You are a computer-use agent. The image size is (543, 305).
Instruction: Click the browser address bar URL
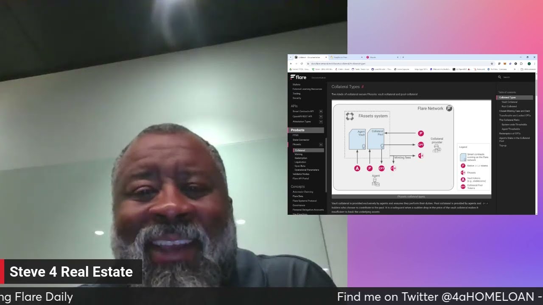(338, 64)
